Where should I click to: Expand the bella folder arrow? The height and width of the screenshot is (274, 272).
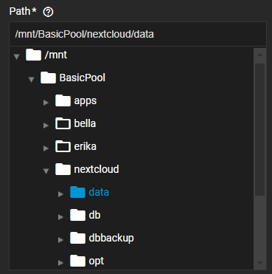tap(46, 126)
